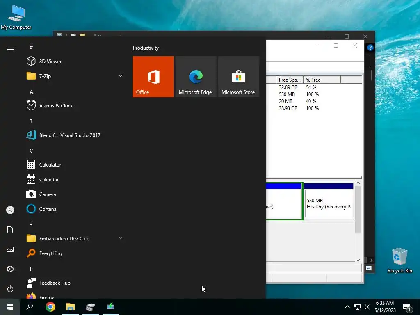Click the A letter group header

pos(31,91)
